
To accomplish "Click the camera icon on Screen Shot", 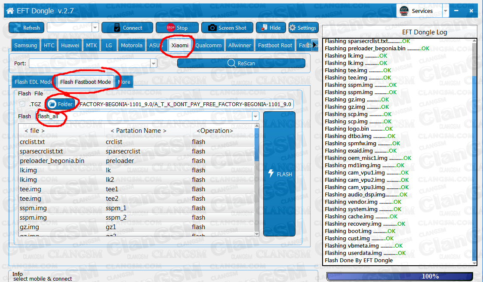I will click(212, 28).
